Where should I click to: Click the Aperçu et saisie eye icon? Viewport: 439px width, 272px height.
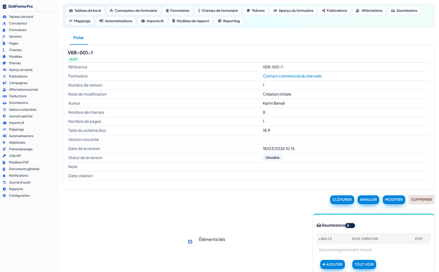(x=4, y=70)
